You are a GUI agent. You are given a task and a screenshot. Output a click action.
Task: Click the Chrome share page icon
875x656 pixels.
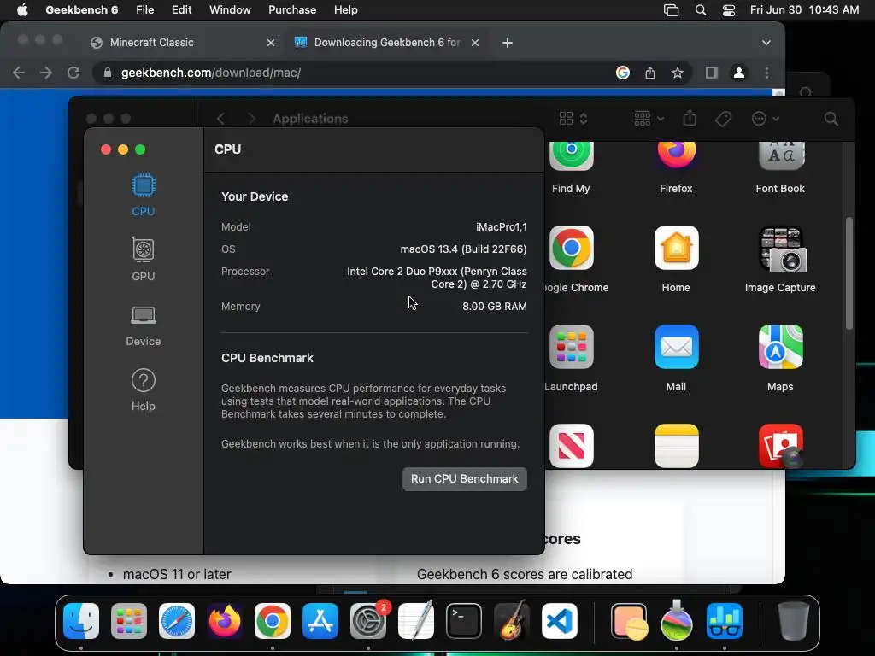point(650,73)
